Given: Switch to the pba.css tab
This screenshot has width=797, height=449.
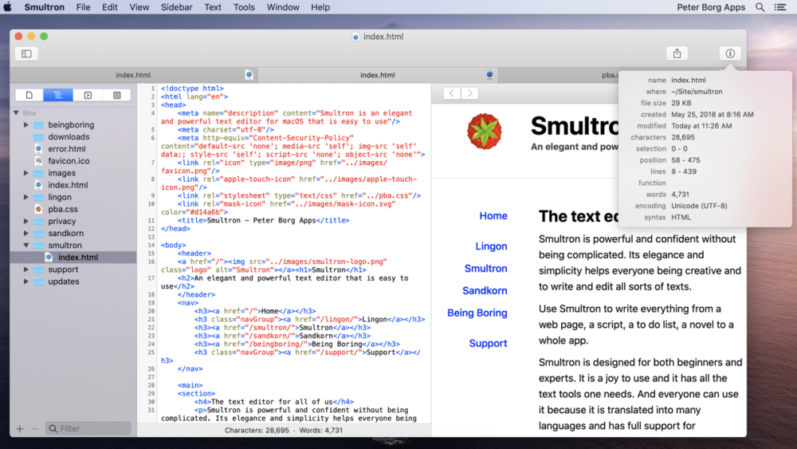Looking at the screenshot, I should click(x=610, y=75).
